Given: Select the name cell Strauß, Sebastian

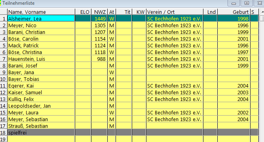Looking at the screenshot, I should pyautogui.click(x=41, y=126).
